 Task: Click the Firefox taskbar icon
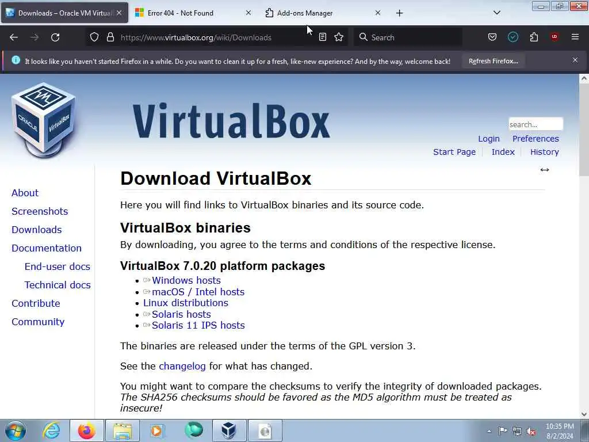(x=87, y=430)
